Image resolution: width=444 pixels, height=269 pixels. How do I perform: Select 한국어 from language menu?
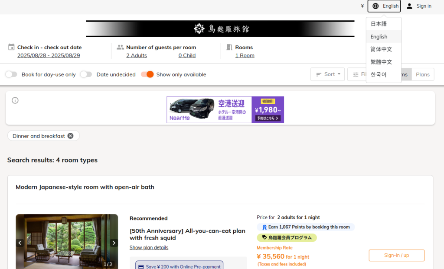pos(384,74)
